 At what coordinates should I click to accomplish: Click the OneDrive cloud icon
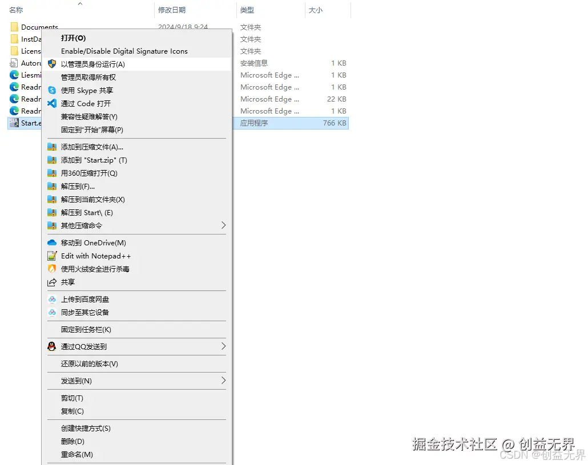pos(52,243)
